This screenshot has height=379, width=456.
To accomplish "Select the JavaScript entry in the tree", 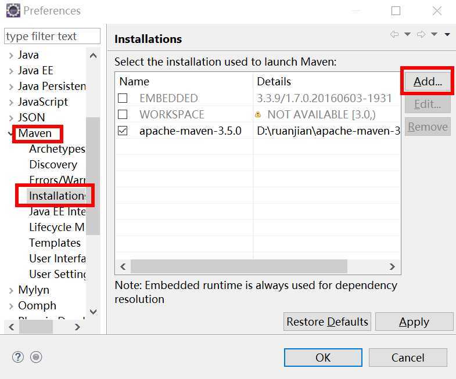I will pos(43,102).
